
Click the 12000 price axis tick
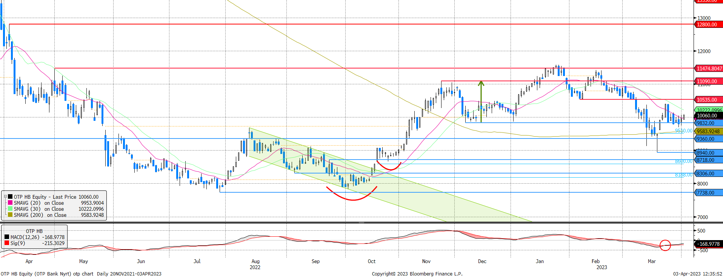point(704,51)
